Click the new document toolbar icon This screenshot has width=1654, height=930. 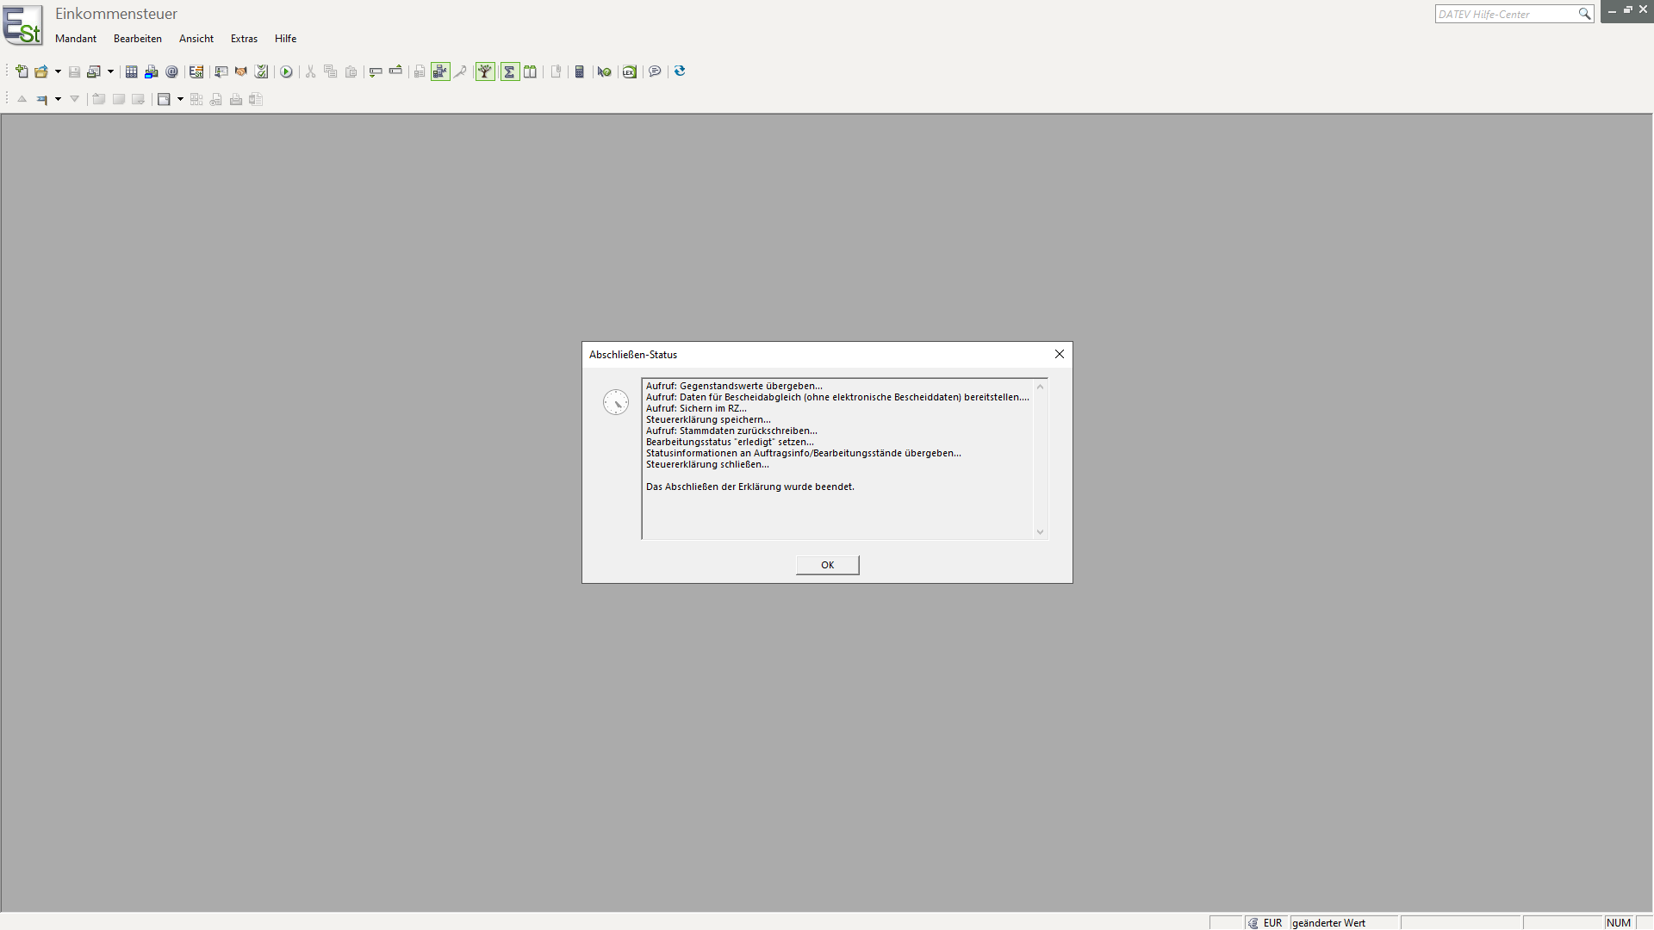(x=22, y=71)
